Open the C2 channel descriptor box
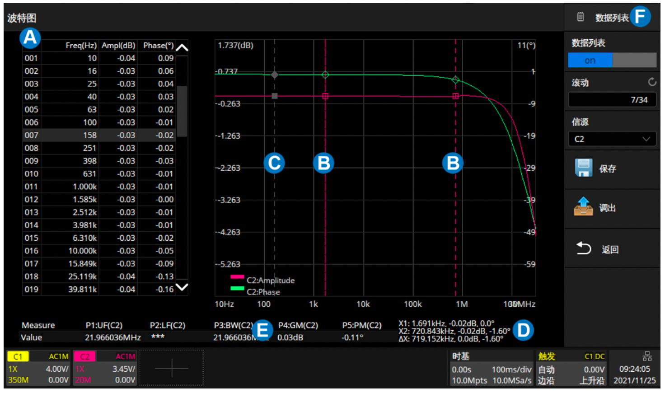 [x=105, y=368]
